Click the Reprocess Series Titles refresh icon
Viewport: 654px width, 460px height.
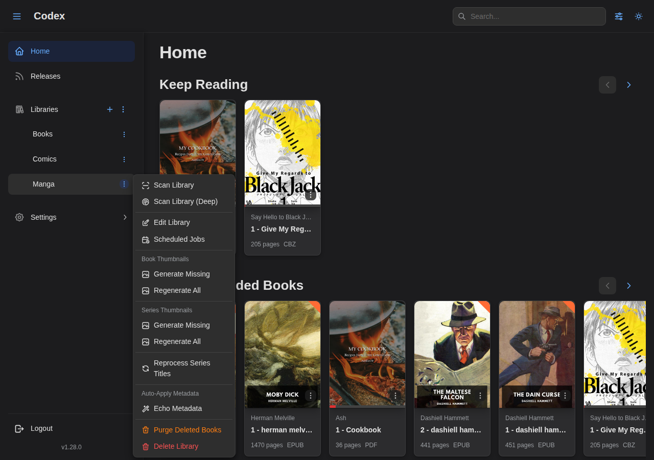[146, 369]
